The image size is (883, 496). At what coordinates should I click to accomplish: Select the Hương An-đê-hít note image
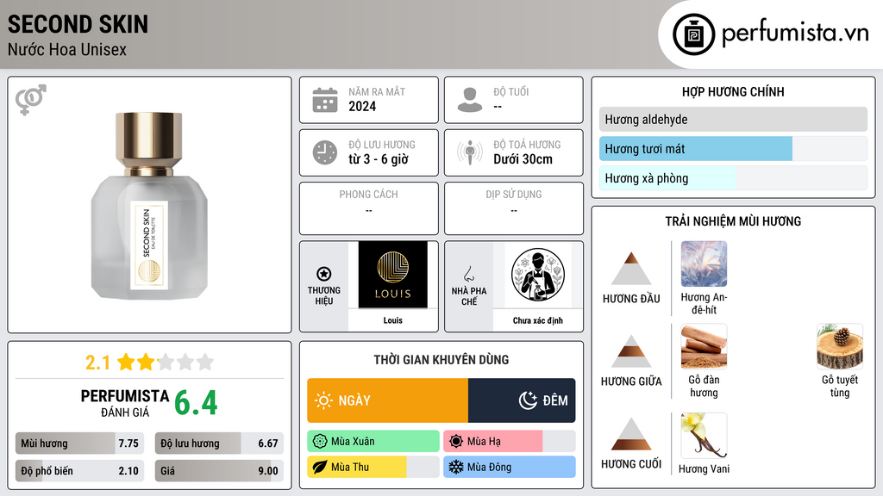click(x=704, y=263)
